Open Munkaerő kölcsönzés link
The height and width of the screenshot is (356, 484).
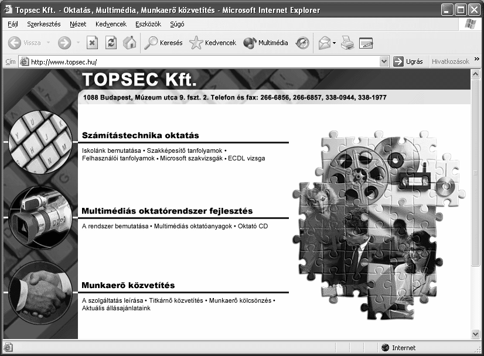coord(240,300)
